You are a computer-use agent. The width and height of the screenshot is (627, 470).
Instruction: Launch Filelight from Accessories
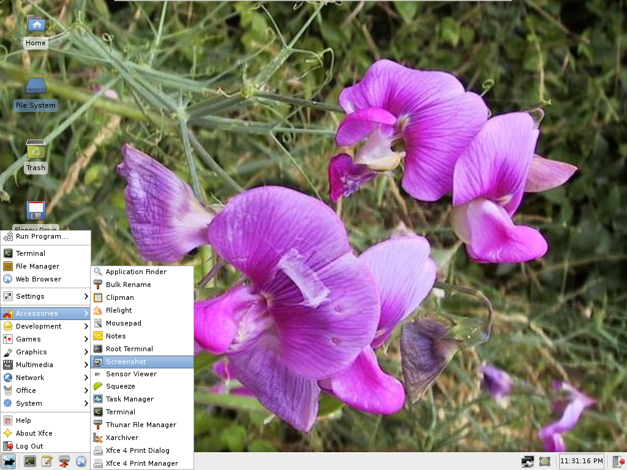tap(142, 310)
